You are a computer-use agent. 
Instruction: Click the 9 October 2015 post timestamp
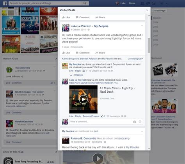click(78, 30)
